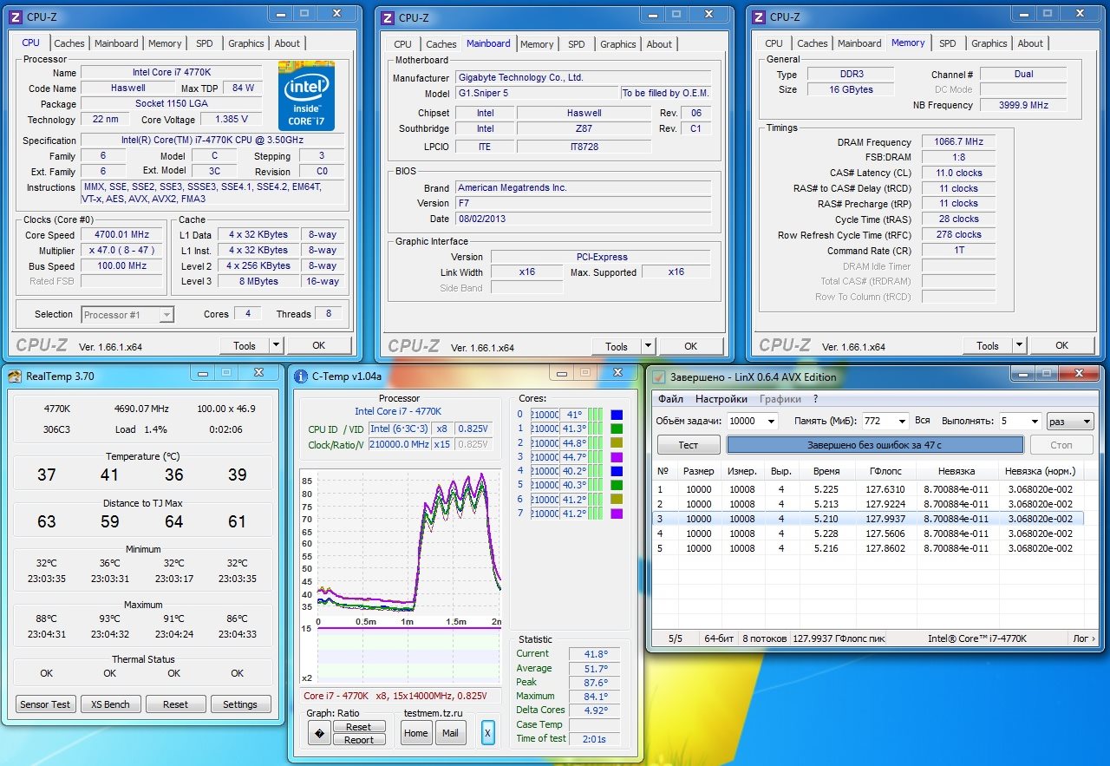Click the LinX checkmark title bar icon
1110x766 pixels.
tap(658, 376)
